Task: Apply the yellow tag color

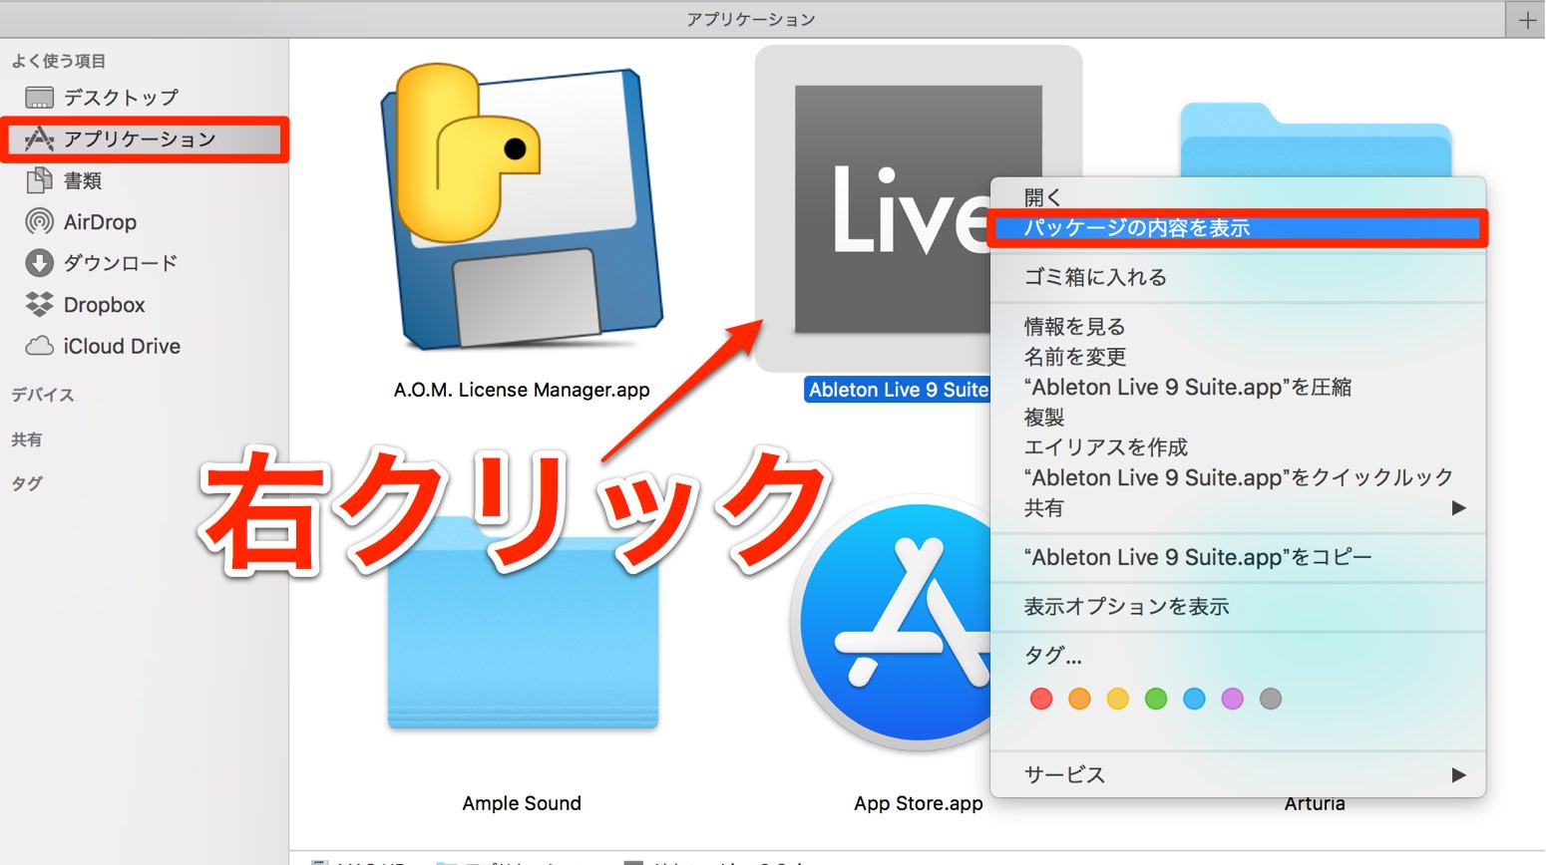Action: pos(1118,699)
